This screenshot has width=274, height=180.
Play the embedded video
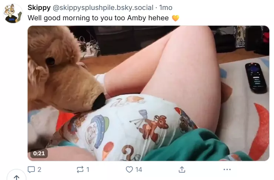pos(148,93)
